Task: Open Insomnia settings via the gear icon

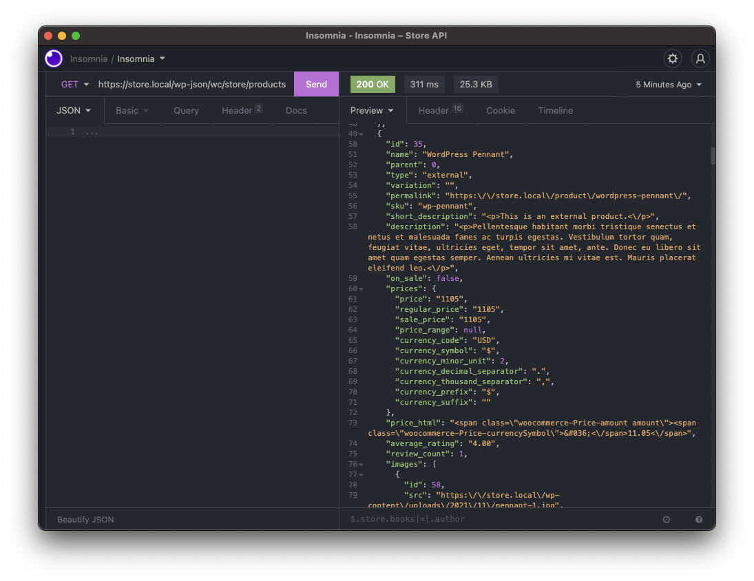Action: [x=672, y=59]
